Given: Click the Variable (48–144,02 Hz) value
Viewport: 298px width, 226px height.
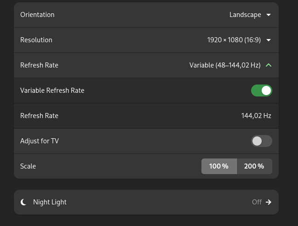Looking at the screenshot, I should pos(225,65).
